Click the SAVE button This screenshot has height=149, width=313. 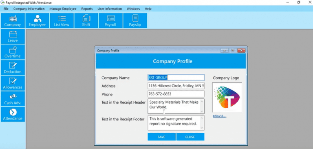[x=161, y=137]
